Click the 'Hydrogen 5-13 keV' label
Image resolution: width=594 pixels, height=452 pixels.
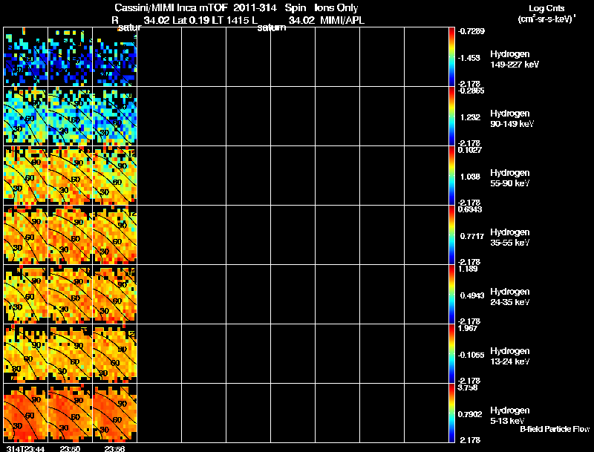(x=510, y=416)
